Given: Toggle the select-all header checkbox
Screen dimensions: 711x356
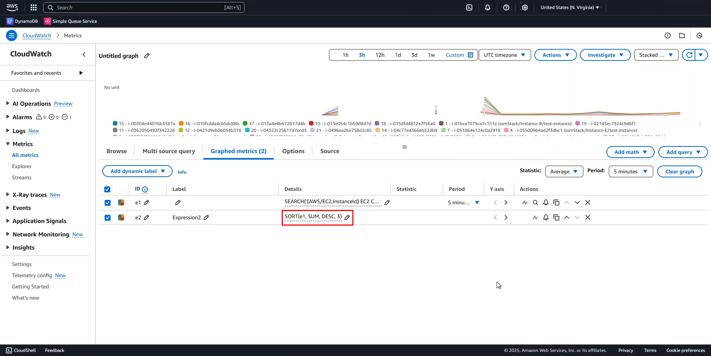Looking at the screenshot, I should [x=107, y=189].
